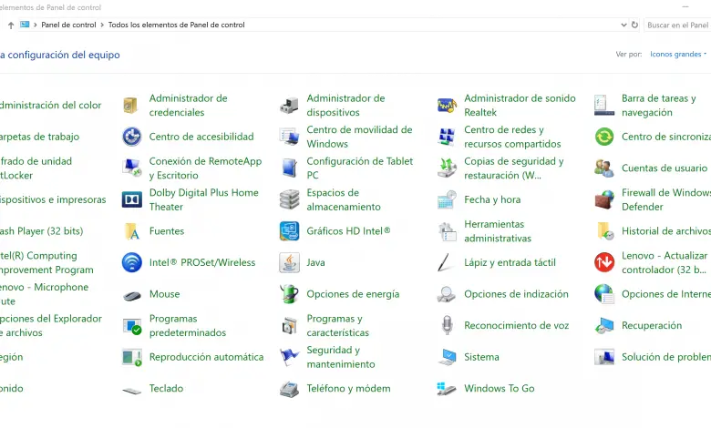Viewport: 711px width, 428px height.
Task: Open Opciones de Internet icon
Action: (x=604, y=294)
